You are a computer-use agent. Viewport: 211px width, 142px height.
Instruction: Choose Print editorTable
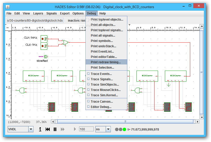(107, 57)
